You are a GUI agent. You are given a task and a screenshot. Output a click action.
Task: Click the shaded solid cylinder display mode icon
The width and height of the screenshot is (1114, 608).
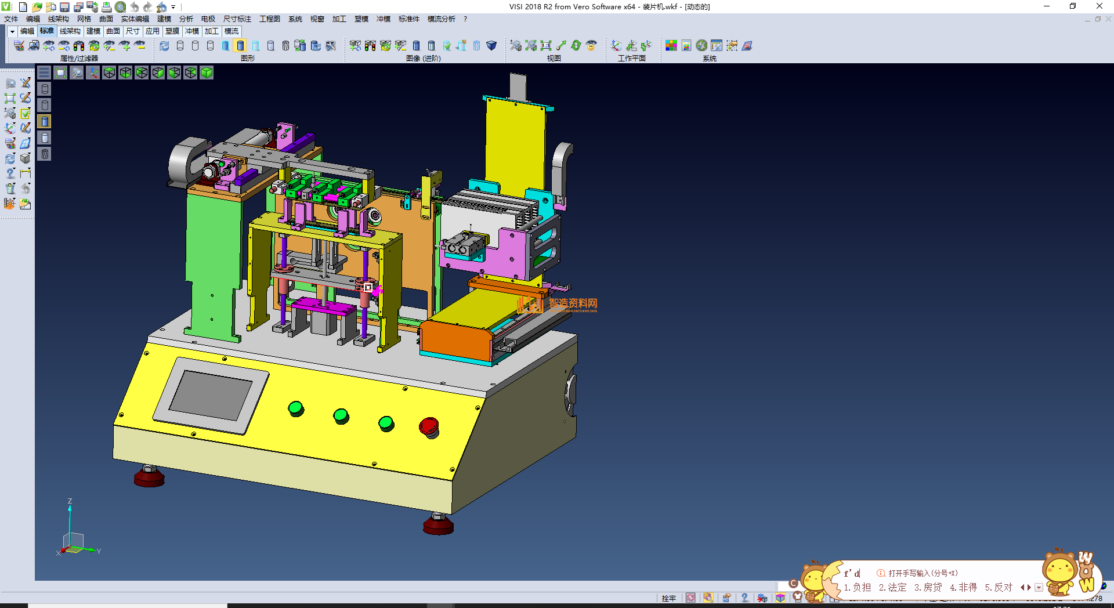[240, 46]
